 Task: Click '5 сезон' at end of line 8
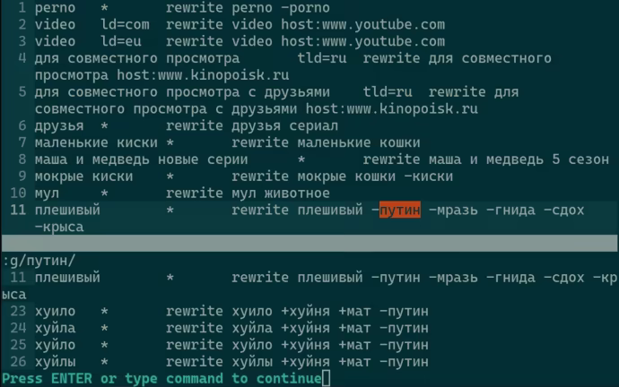coord(580,159)
